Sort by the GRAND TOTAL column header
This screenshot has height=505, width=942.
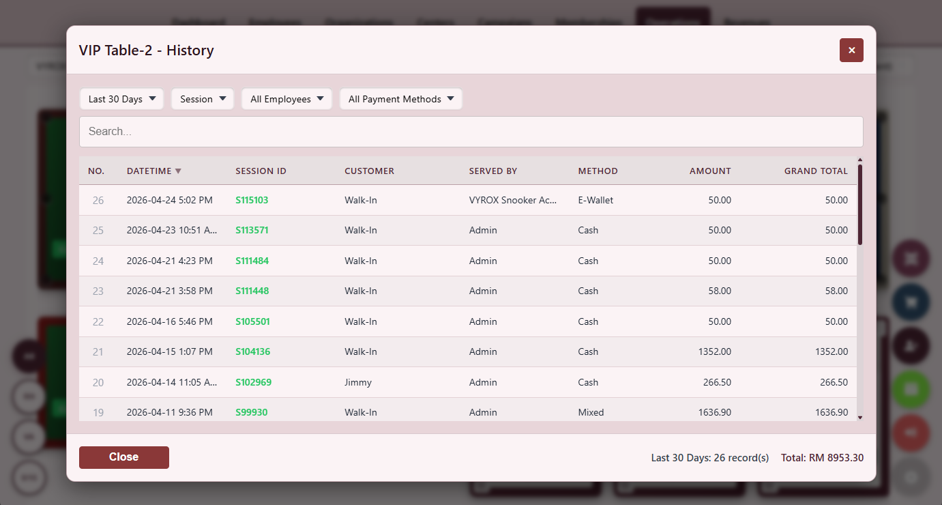(x=816, y=171)
